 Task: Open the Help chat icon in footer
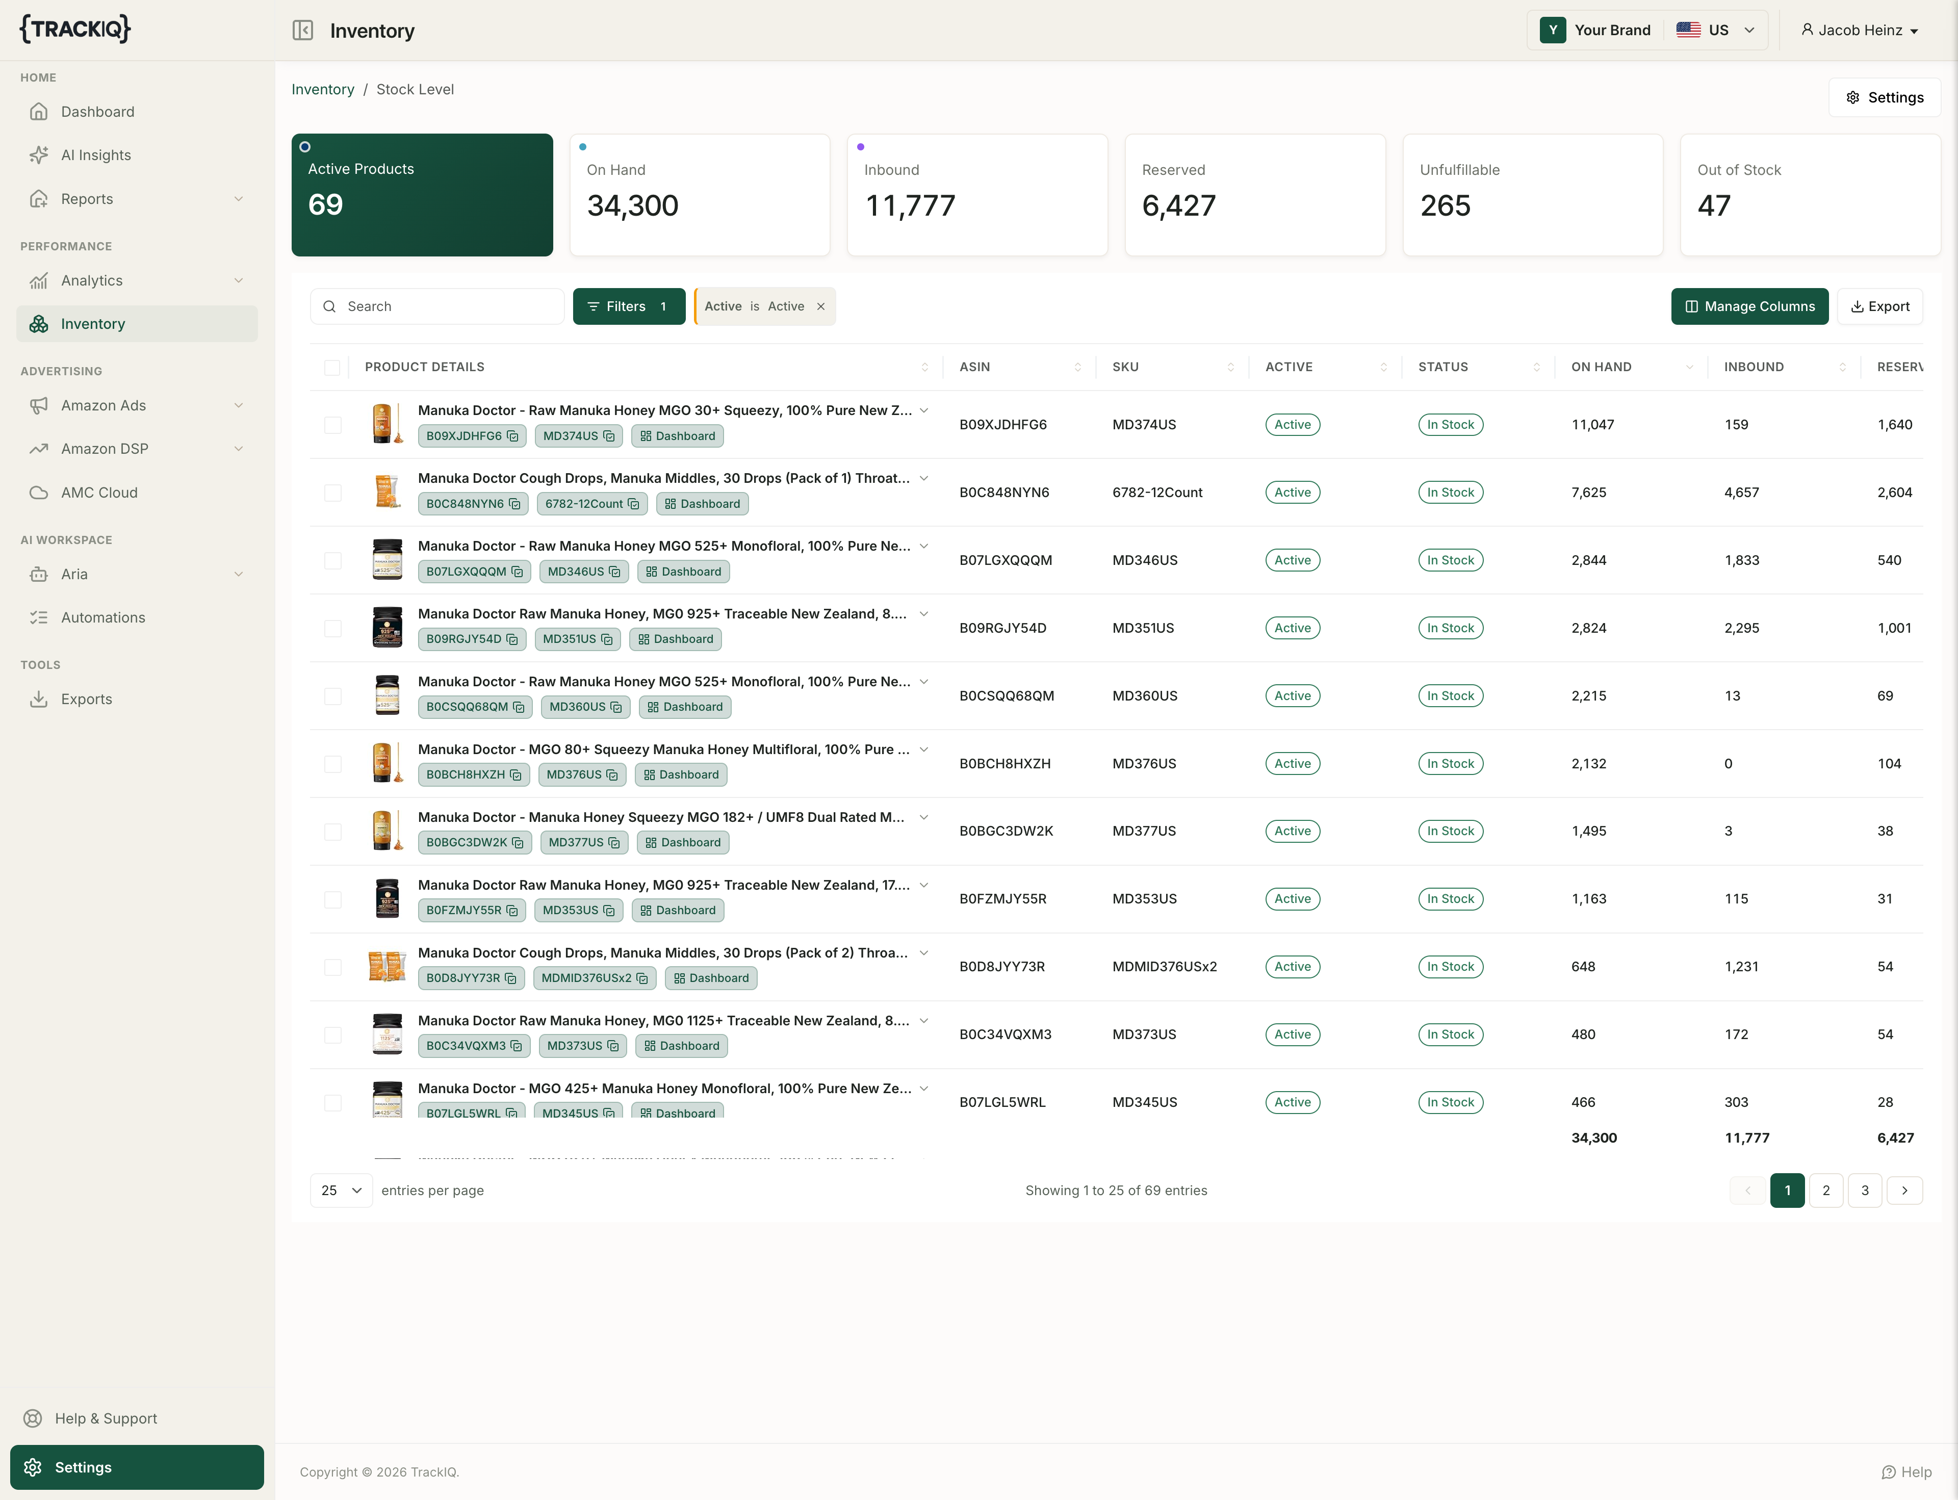click(x=1888, y=1472)
